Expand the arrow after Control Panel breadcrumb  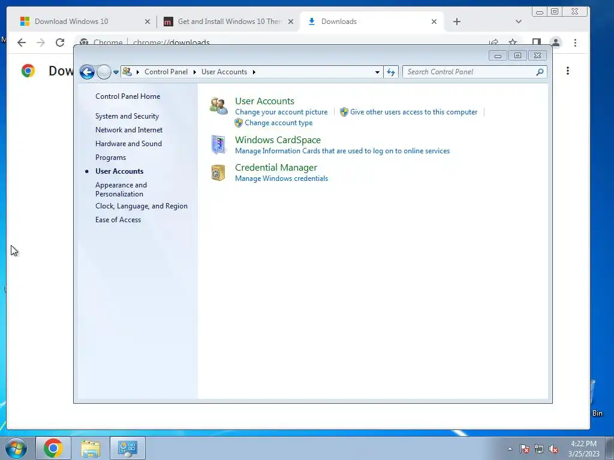click(195, 72)
